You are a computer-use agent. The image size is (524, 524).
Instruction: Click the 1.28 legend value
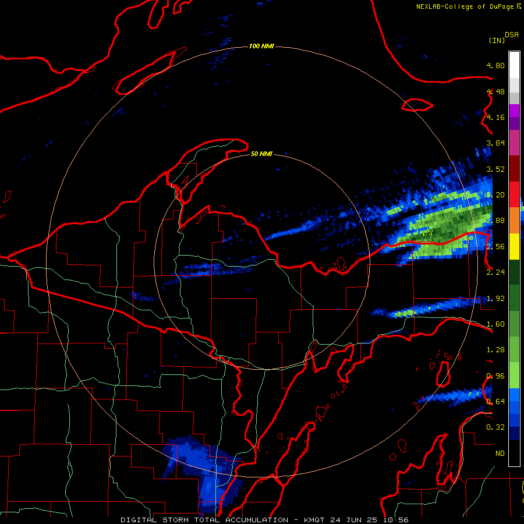495,350
